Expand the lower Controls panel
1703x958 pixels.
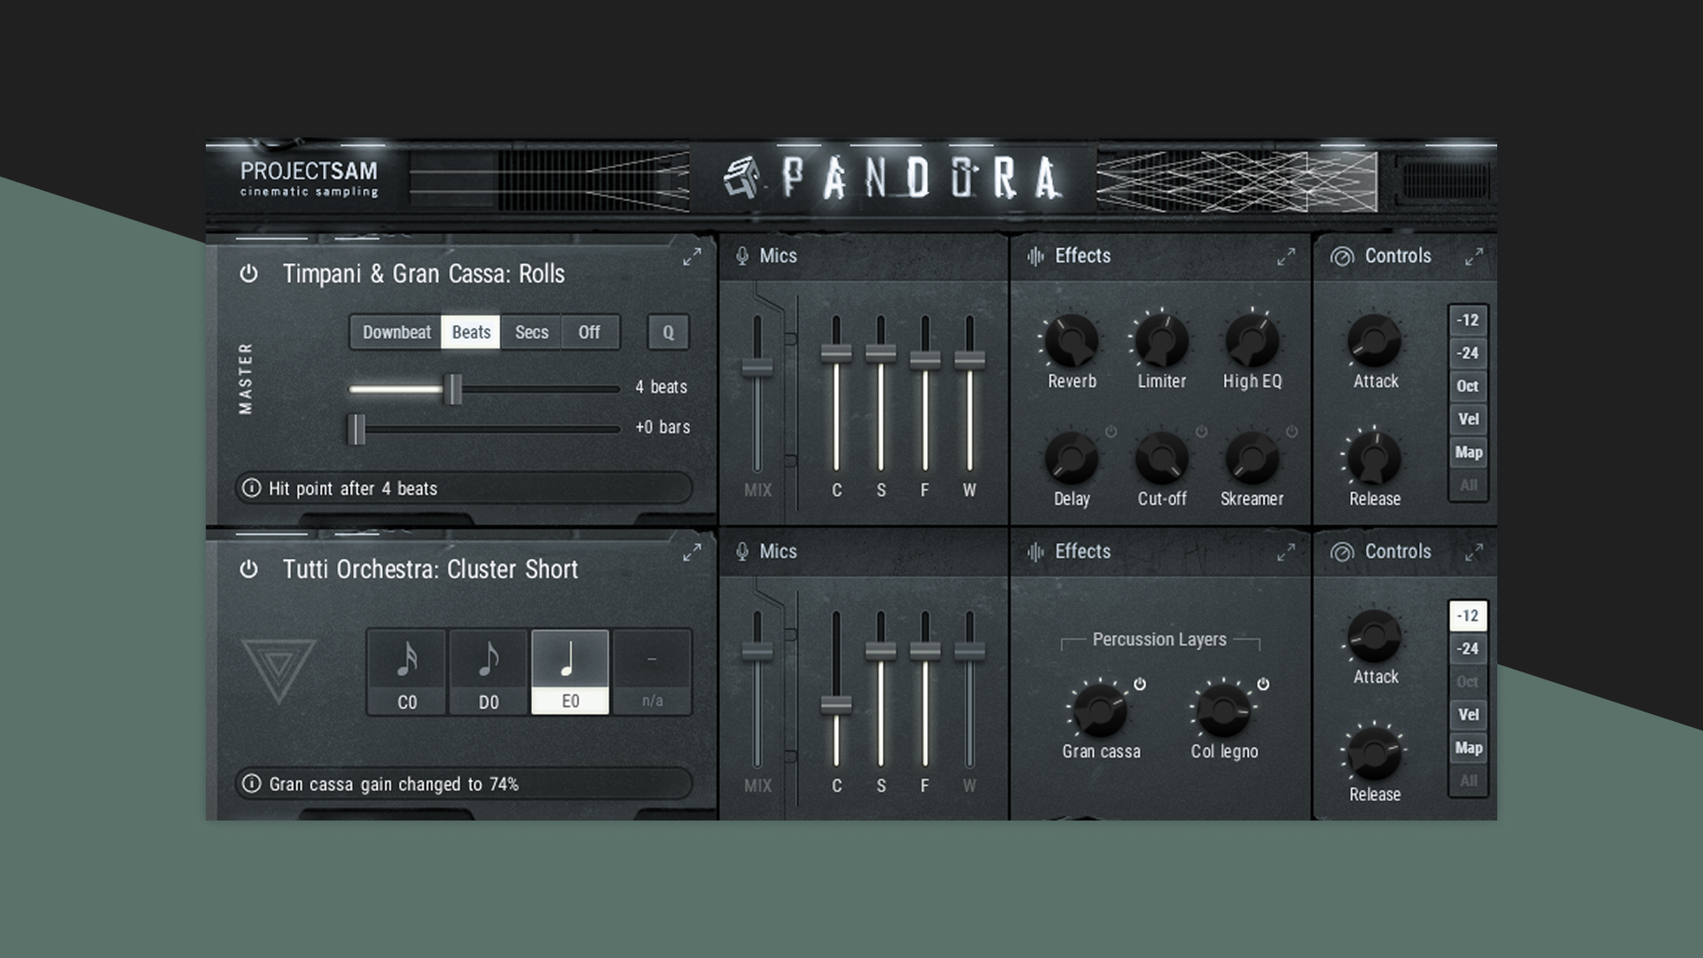pos(1475,554)
